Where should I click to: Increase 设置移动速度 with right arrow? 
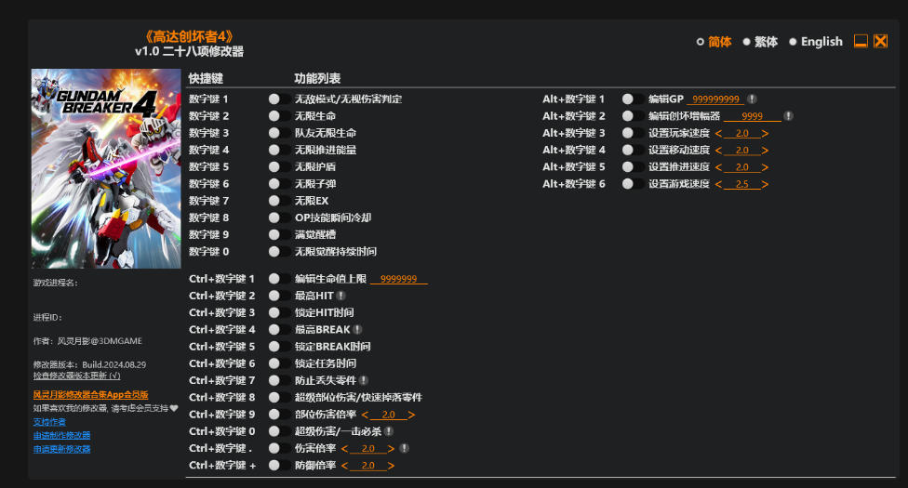pyautogui.click(x=765, y=151)
